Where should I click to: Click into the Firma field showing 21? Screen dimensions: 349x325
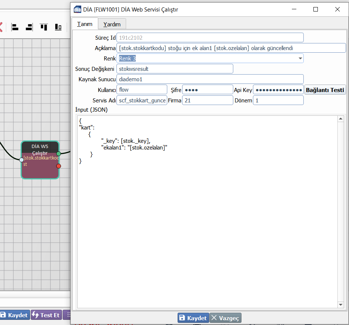[207, 101]
